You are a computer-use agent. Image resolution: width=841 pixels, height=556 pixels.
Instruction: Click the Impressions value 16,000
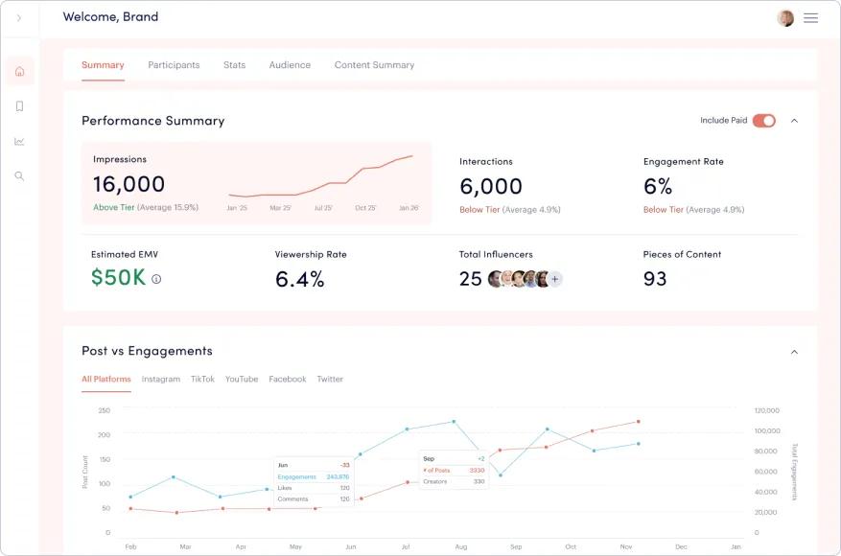click(128, 184)
